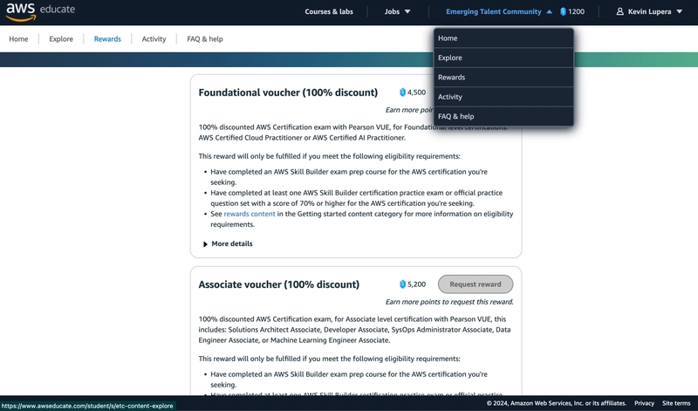The image size is (698, 411).
Task: Click the 5,200 points cost value
Action: click(x=417, y=284)
